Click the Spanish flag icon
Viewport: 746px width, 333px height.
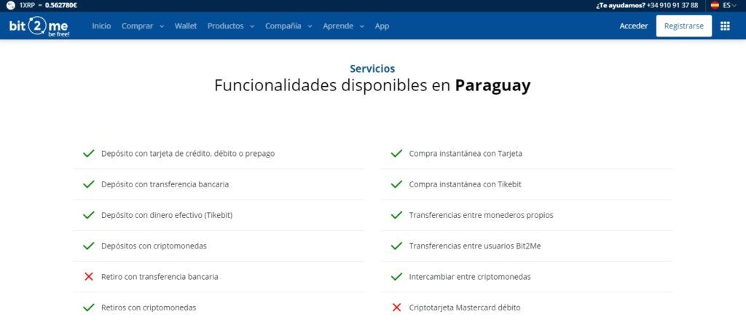pyautogui.click(x=715, y=6)
